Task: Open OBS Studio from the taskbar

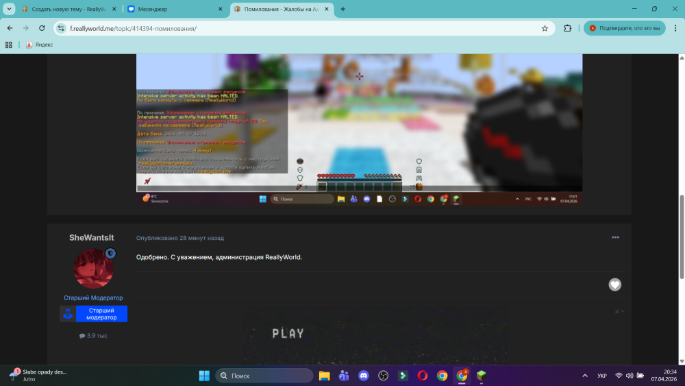Action: pyautogui.click(x=383, y=376)
